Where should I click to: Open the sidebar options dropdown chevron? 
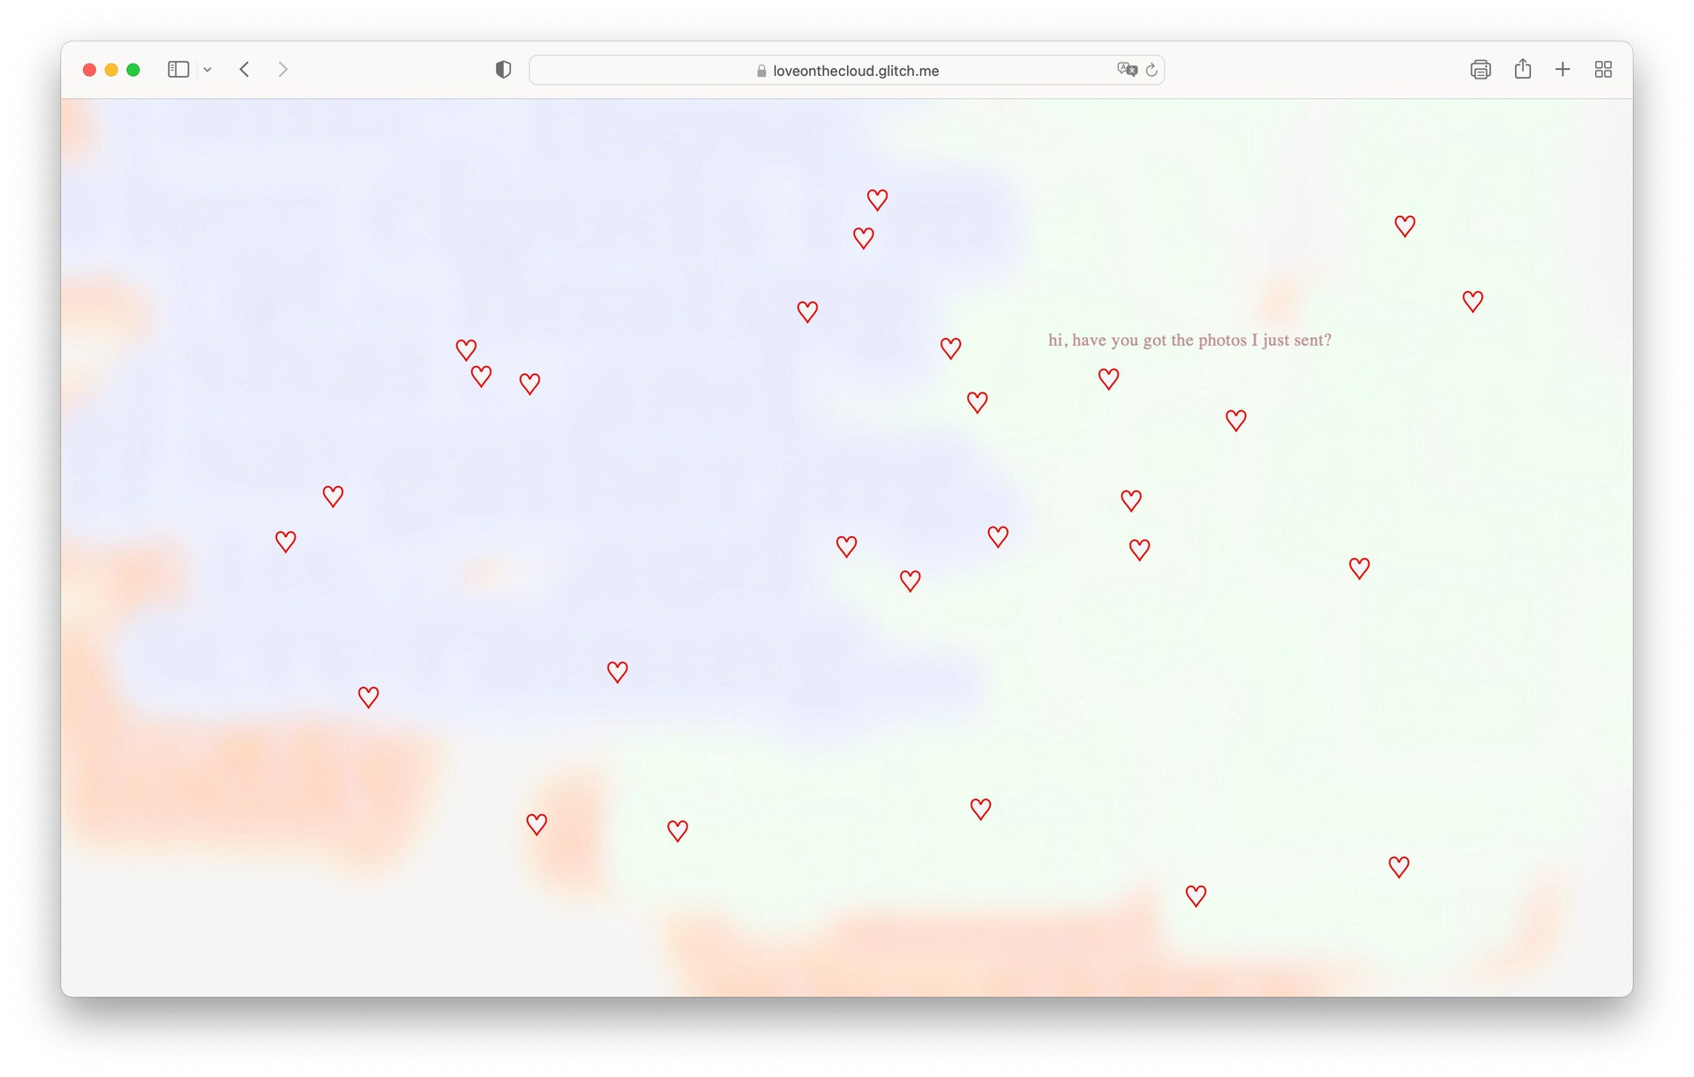(x=207, y=70)
